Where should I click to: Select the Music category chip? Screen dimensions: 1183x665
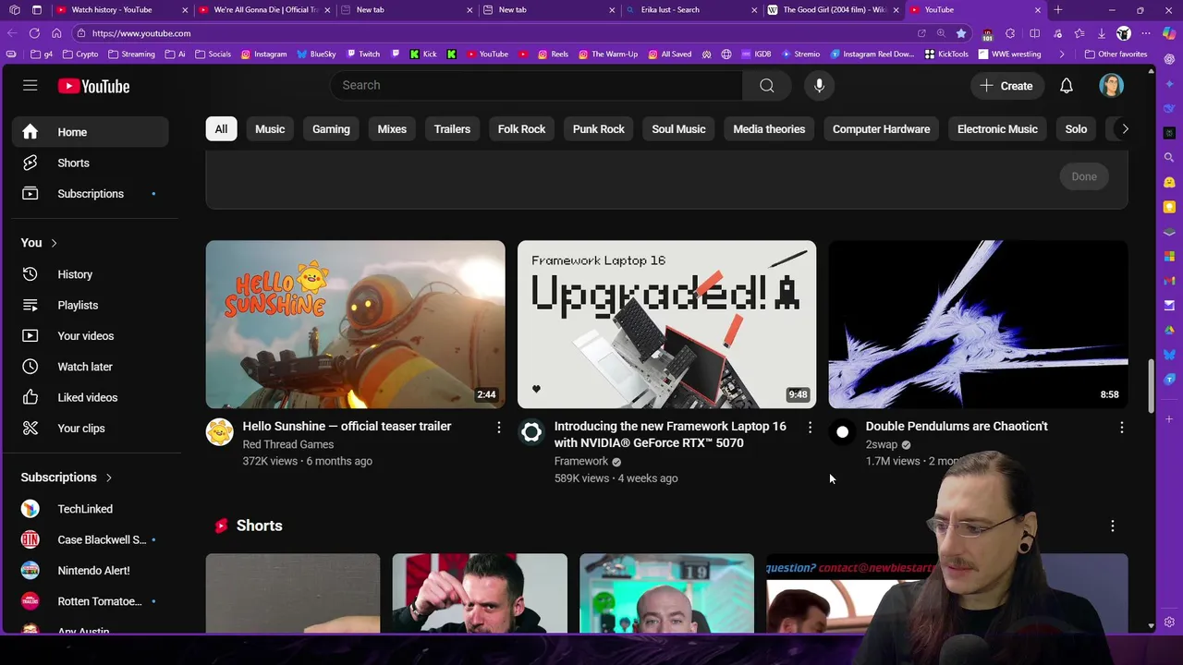[270, 129]
